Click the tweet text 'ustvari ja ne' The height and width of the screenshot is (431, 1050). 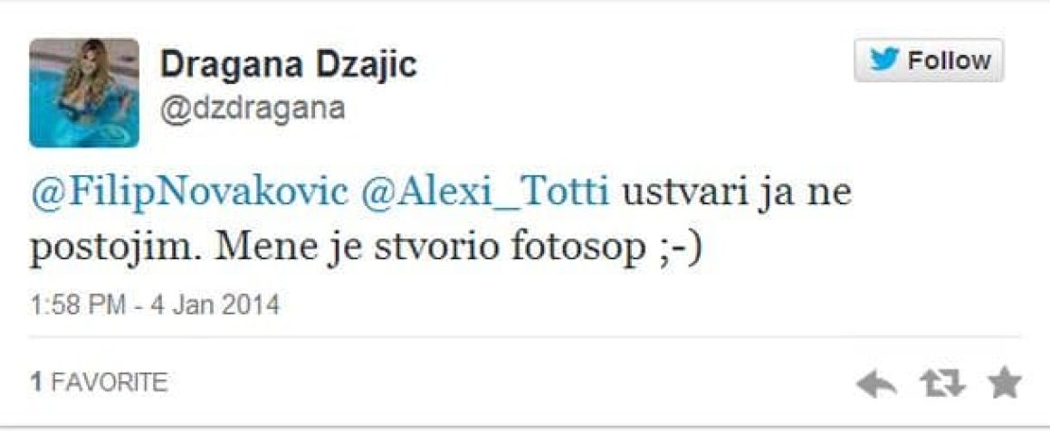point(738,193)
